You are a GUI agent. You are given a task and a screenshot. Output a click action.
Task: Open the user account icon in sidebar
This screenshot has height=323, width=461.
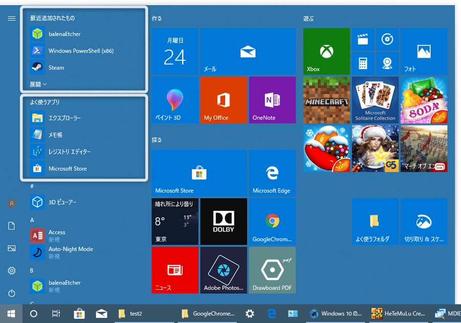tap(11, 203)
